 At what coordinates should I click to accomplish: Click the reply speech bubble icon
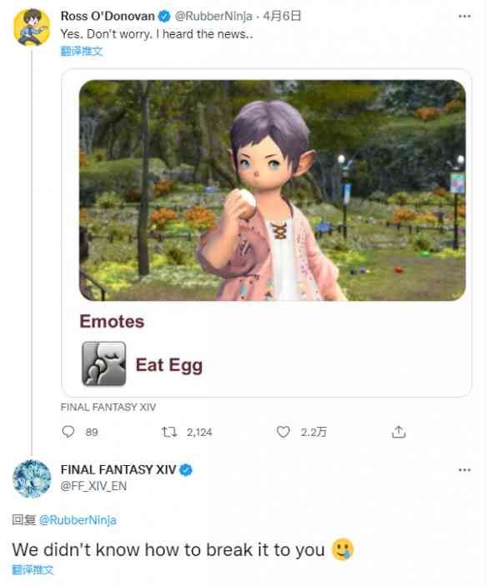[x=68, y=432]
